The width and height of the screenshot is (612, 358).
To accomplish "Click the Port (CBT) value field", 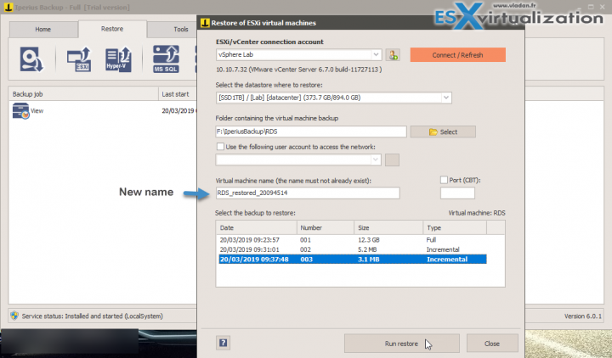I will pos(457,193).
